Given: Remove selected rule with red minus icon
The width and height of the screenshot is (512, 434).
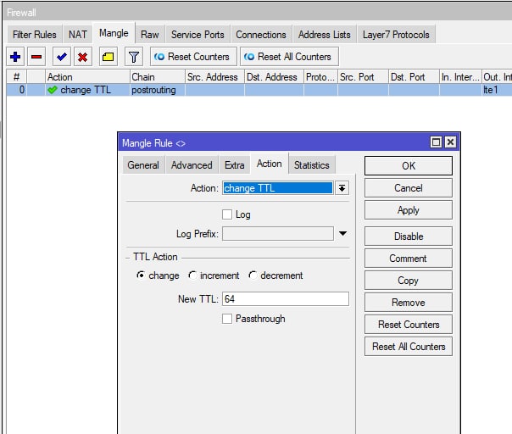Looking at the screenshot, I should pos(36,57).
